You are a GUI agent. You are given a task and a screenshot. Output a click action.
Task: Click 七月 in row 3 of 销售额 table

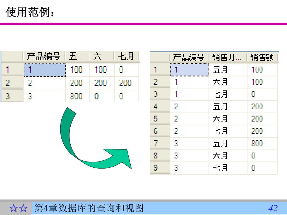point(228,94)
